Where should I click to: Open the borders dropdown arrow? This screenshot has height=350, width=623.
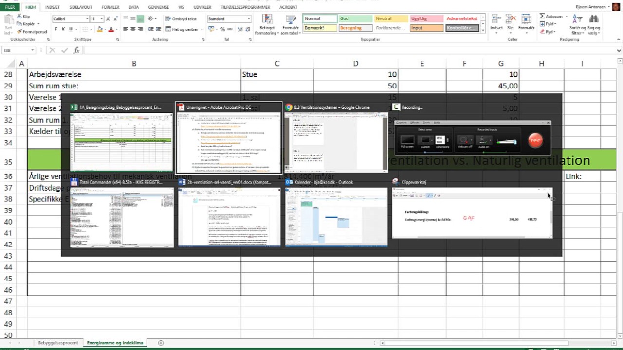pos(91,29)
